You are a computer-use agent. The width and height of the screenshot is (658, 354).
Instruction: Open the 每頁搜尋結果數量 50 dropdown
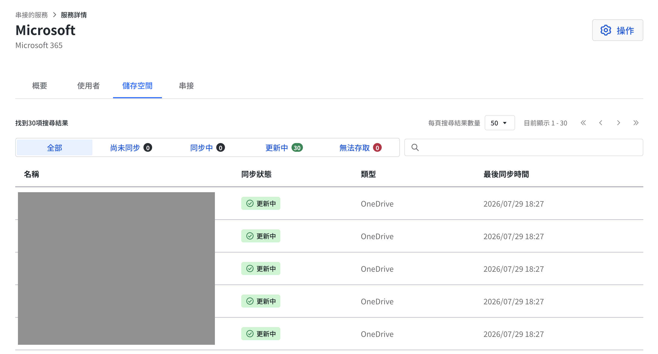point(499,123)
